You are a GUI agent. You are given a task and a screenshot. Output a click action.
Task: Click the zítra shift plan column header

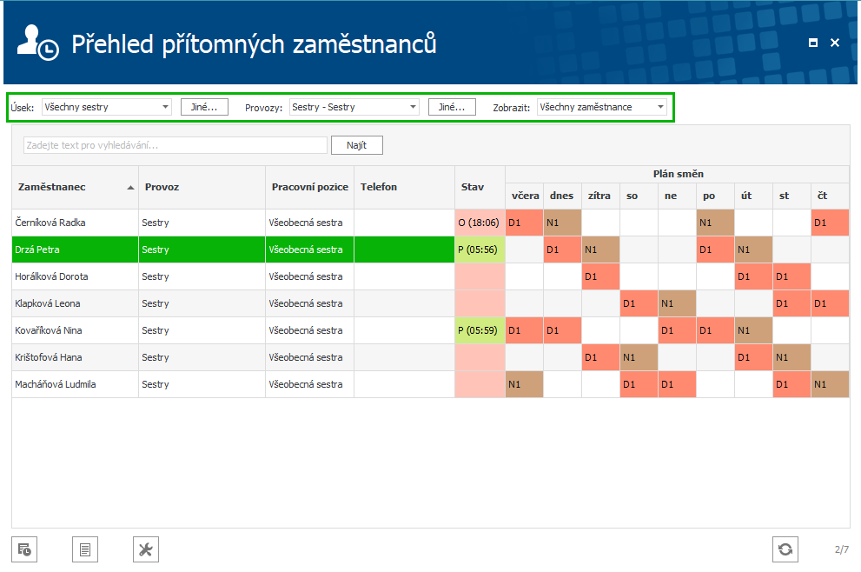point(600,196)
